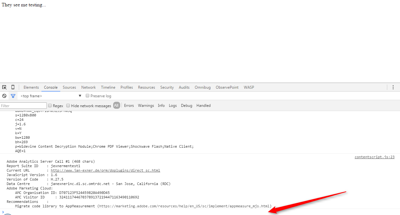The height and width of the screenshot is (215, 400).
Task: Open the ObservePoint panel tab
Action: click(x=227, y=87)
